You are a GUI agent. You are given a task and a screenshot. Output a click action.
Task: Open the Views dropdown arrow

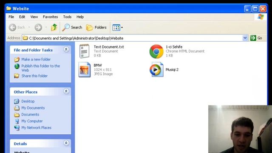coord(122,27)
